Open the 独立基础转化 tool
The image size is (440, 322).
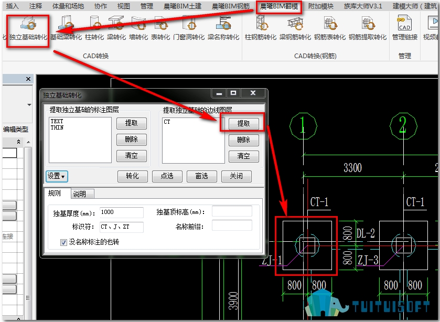[x=28, y=29]
